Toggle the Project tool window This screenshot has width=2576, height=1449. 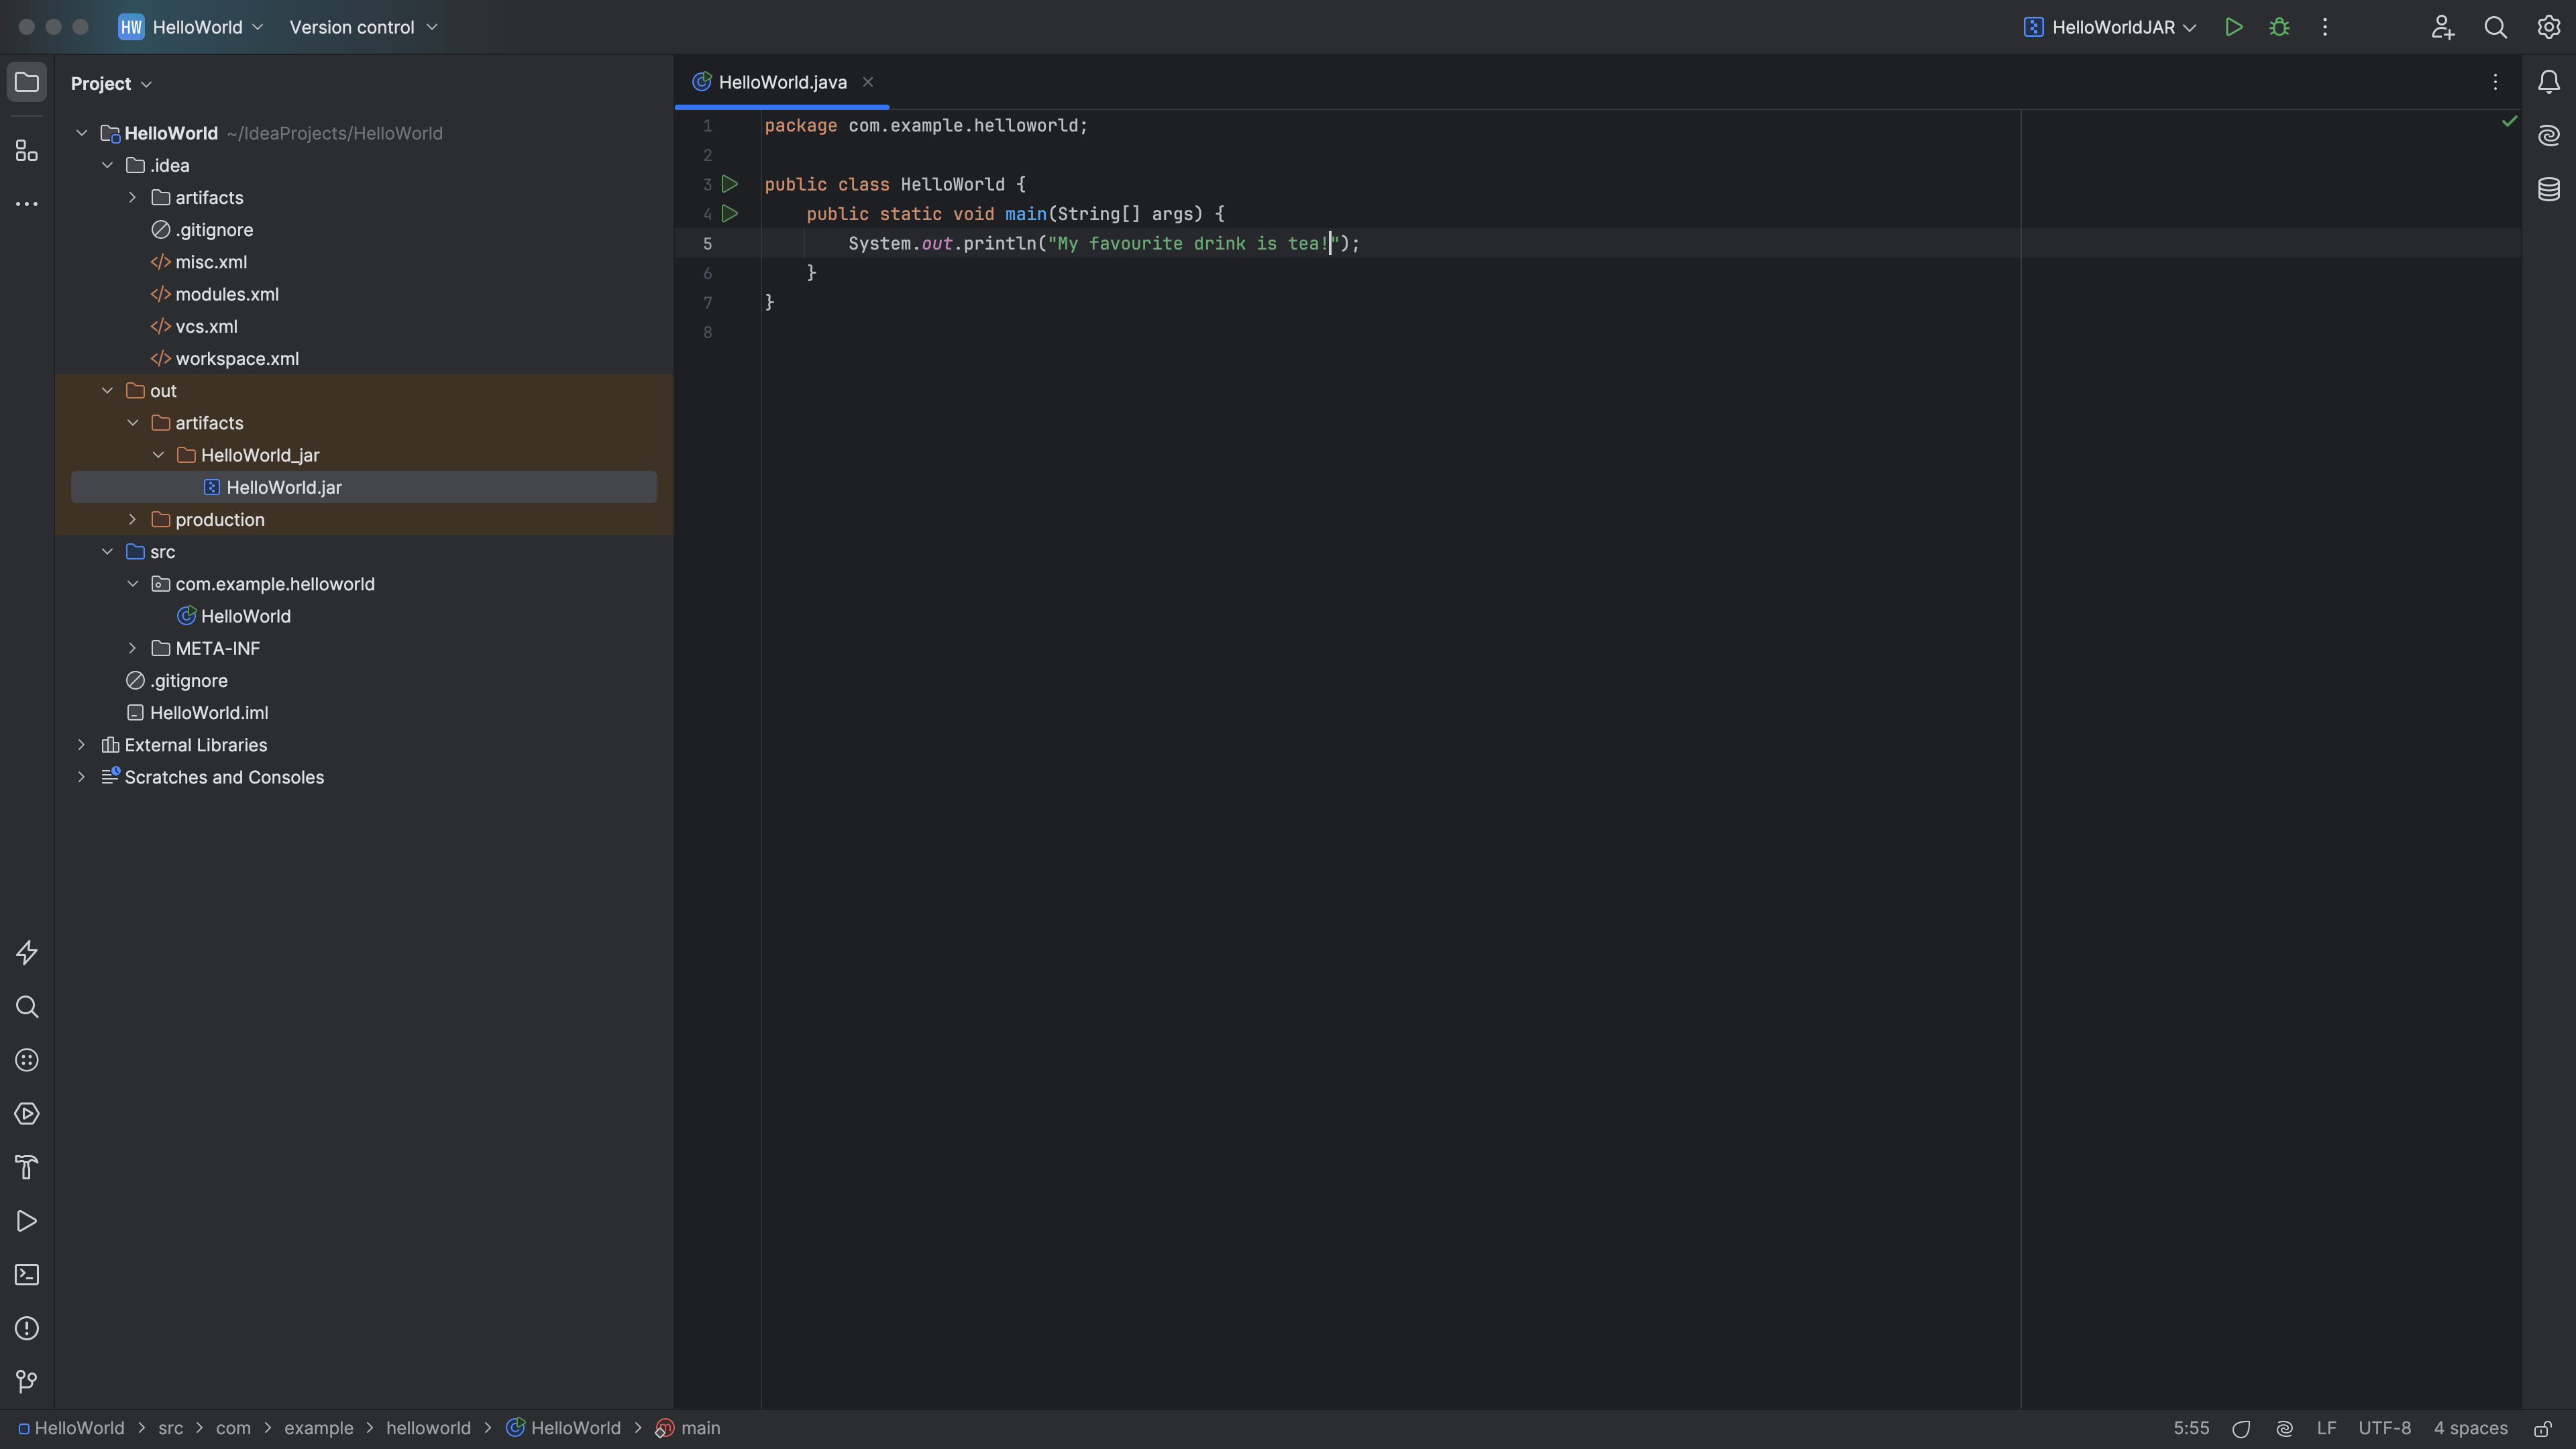(27, 82)
